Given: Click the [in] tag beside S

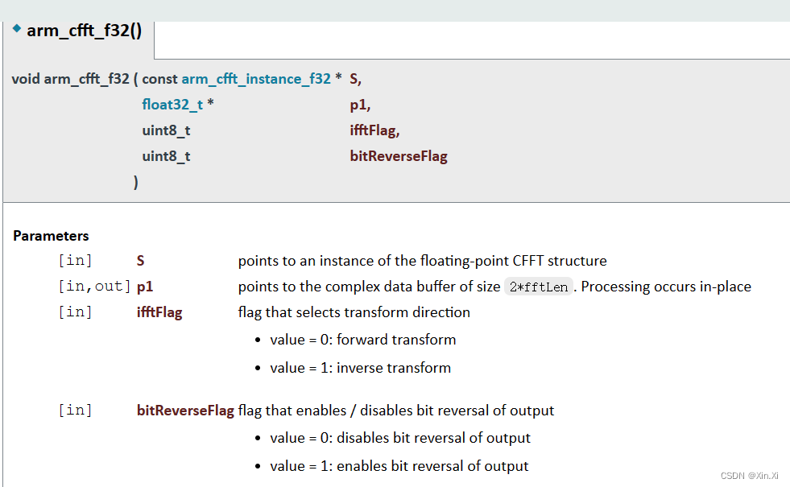Looking at the screenshot, I should pyautogui.click(x=75, y=260).
